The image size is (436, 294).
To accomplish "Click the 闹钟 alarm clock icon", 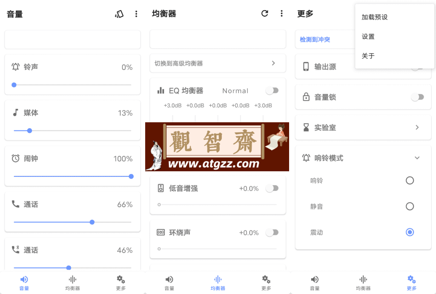I will [x=16, y=158].
